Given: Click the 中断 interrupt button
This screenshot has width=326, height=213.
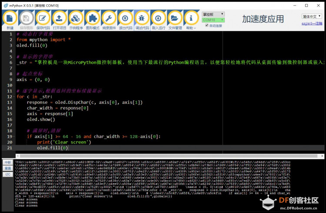Looking at the screenshot, I should pos(8,162).
